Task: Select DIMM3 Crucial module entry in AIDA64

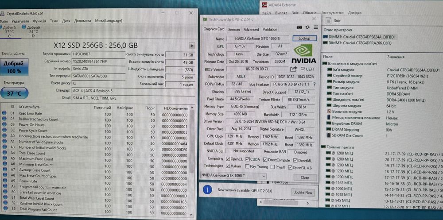Action: click(x=357, y=43)
